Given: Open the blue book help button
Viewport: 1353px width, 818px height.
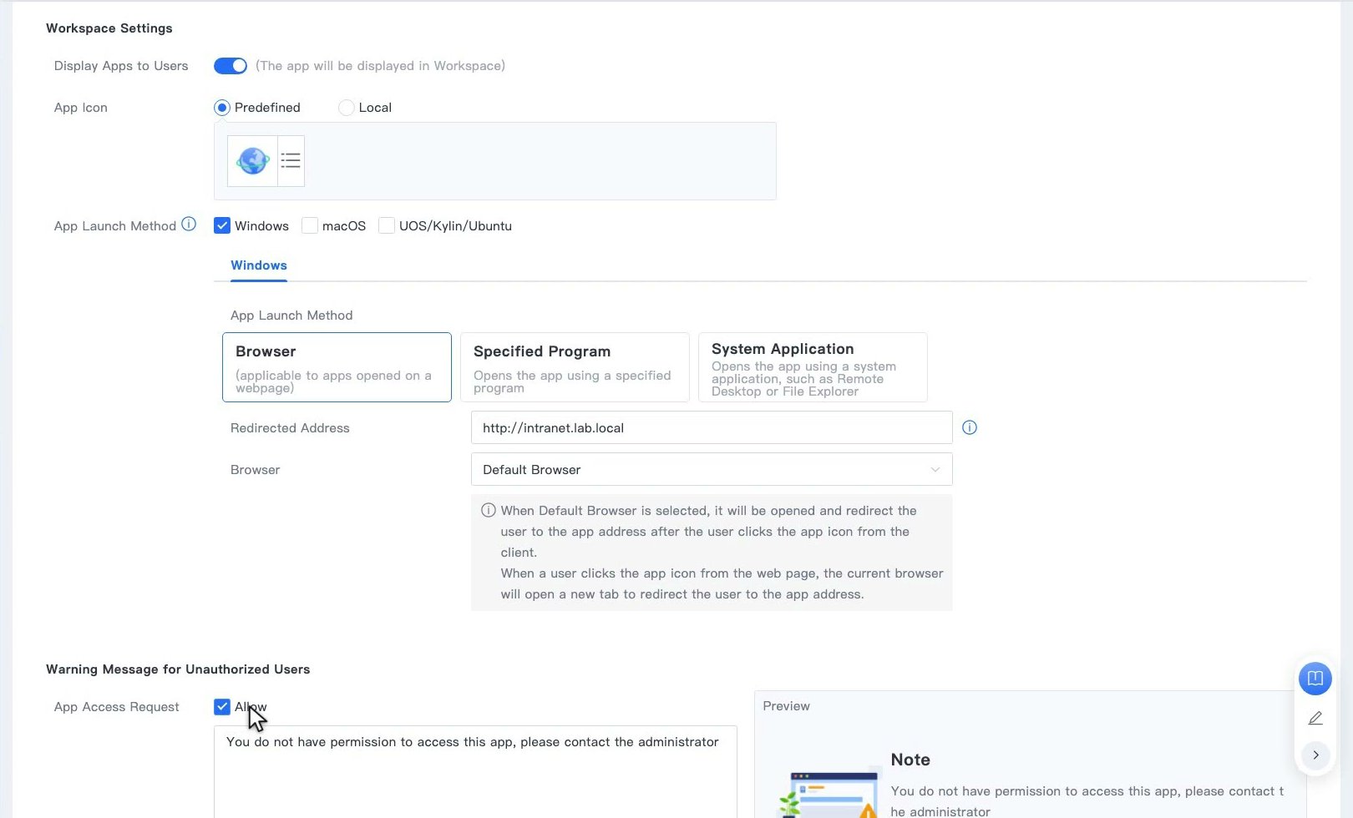Looking at the screenshot, I should pos(1315,678).
